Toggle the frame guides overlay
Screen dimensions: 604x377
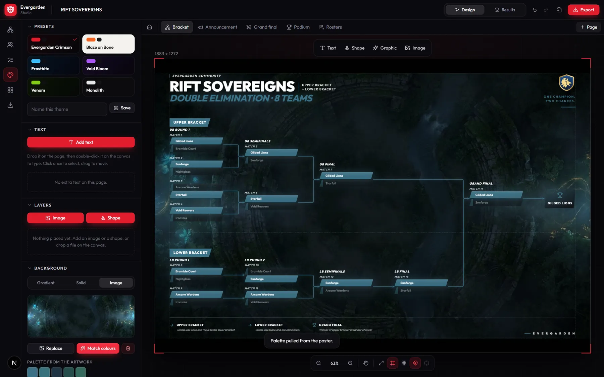pyautogui.click(x=393, y=363)
